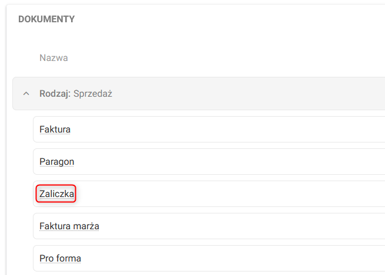The image size is (385, 275).
Task: Collapse the Rodzaj: Sprzedaż group chevron
Action: [26, 94]
